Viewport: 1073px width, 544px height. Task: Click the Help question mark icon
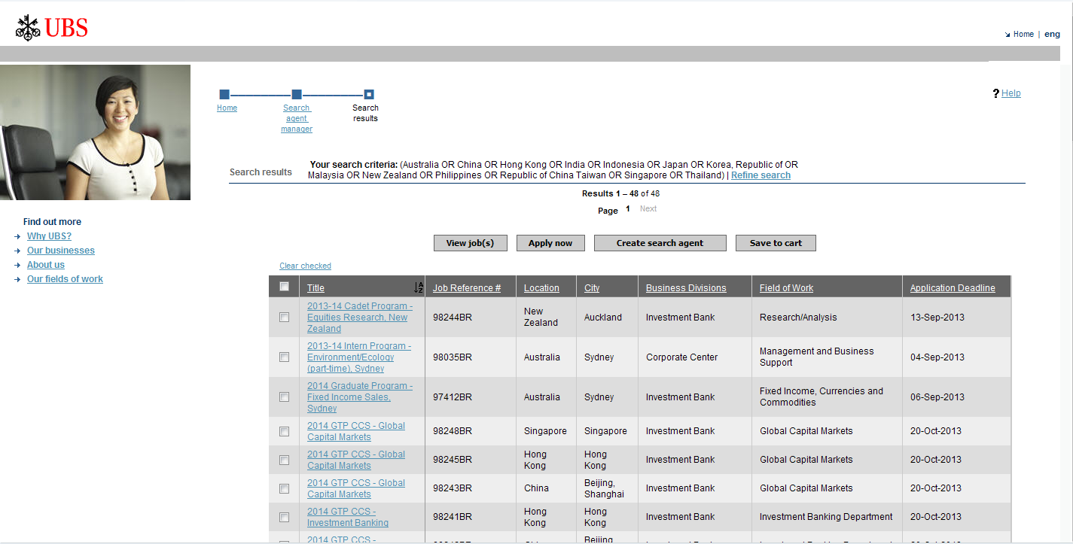pyautogui.click(x=995, y=93)
